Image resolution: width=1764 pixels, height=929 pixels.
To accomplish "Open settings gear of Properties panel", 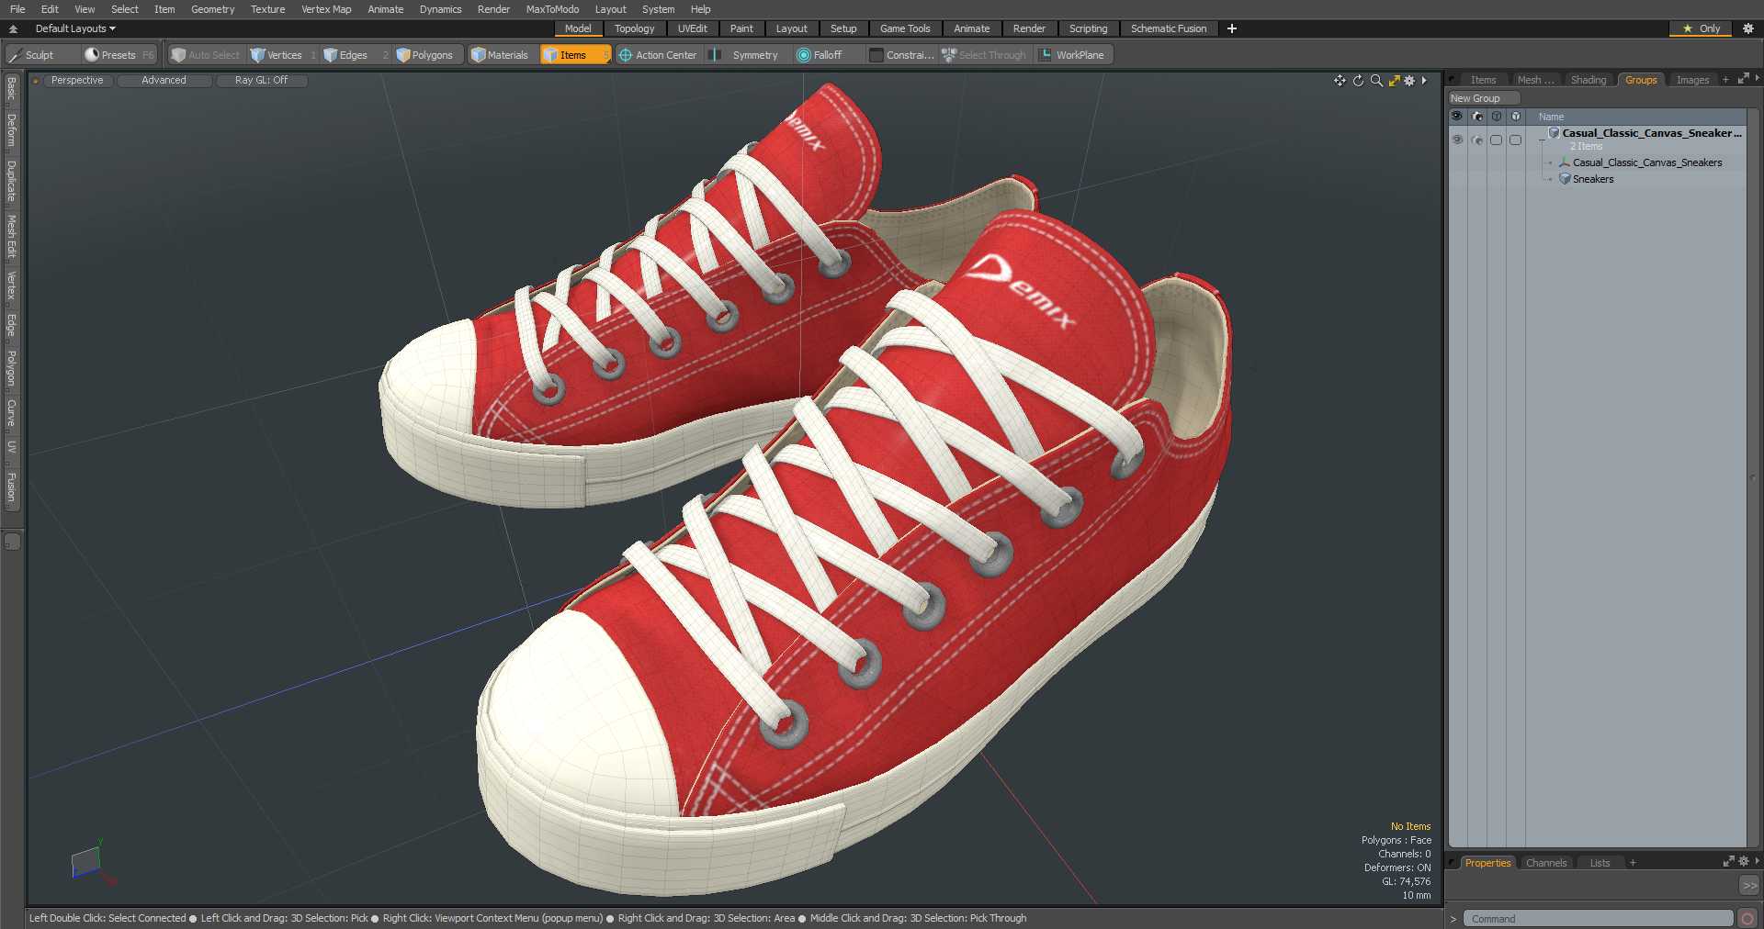I will (1743, 861).
